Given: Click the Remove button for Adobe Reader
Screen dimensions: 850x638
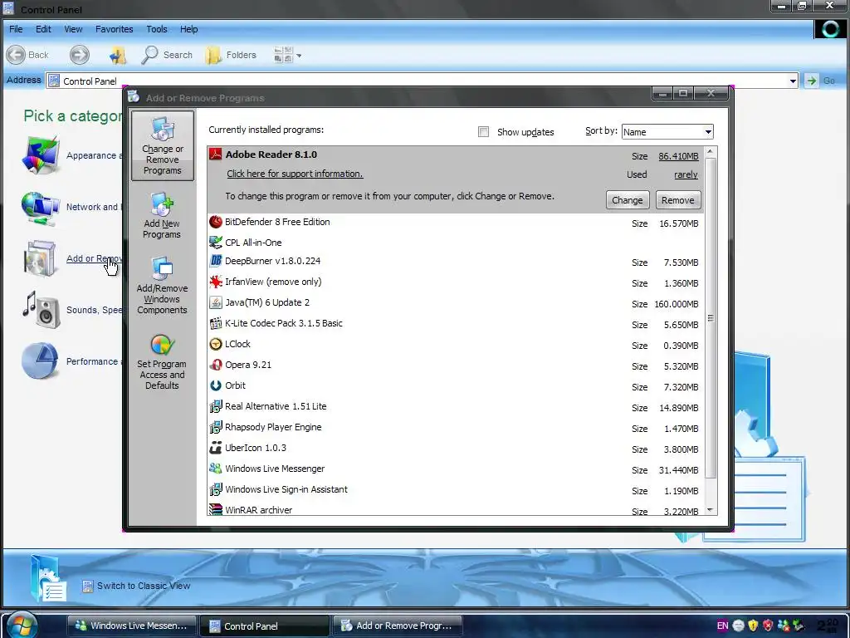Looking at the screenshot, I should (677, 200).
